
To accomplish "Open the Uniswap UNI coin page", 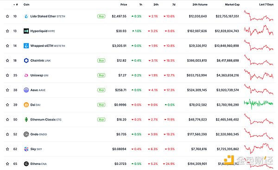I will (x=39, y=76).
